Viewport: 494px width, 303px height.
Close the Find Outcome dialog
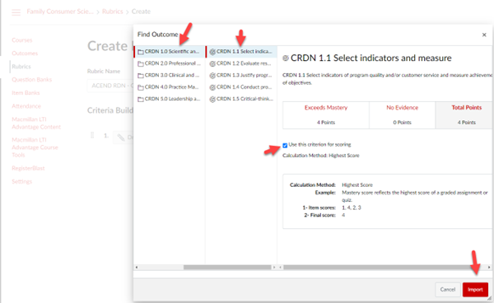pyautogui.click(x=484, y=35)
